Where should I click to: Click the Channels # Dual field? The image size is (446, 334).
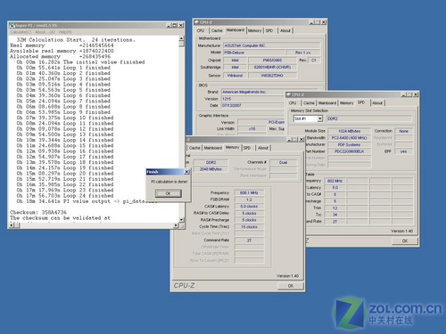coord(284,162)
